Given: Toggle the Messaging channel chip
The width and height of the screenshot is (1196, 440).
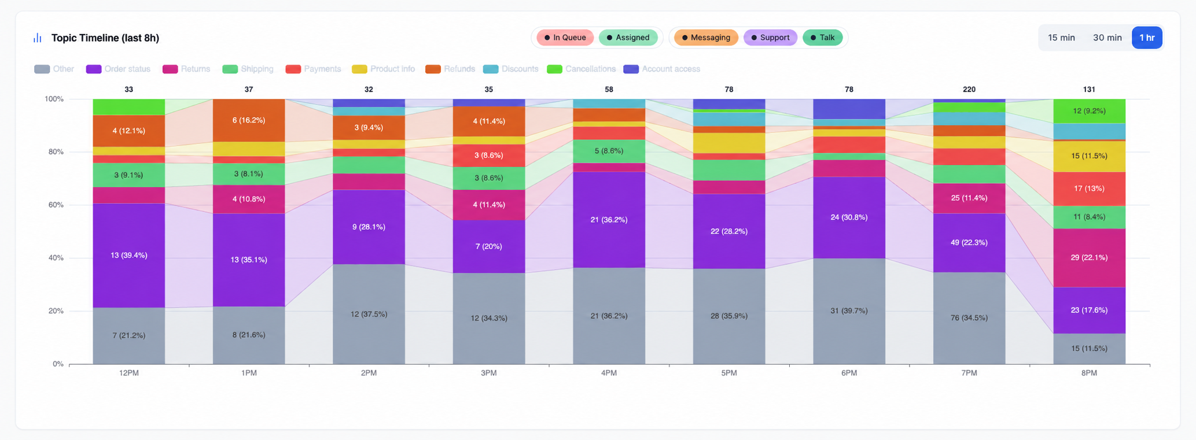Looking at the screenshot, I should [x=706, y=38].
